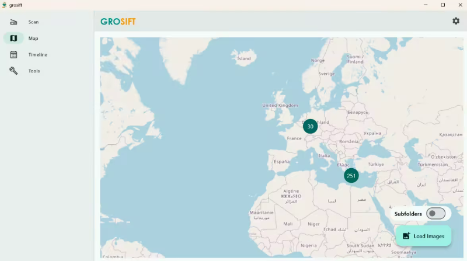The height and width of the screenshot is (261, 467).
Task: Click the grosift app icon in title bar
Action: point(4,5)
